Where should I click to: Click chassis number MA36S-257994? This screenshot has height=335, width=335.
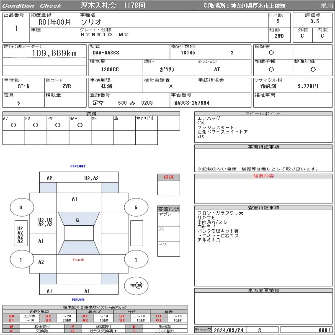coord(192,103)
